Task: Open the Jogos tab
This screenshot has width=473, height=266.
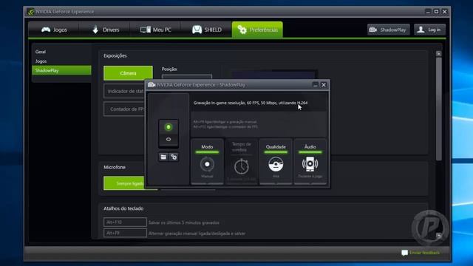Action: pyautogui.click(x=54, y=30)
